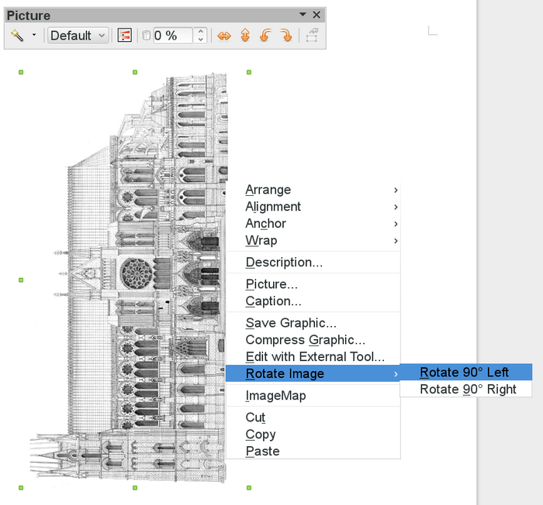Expand the Arrange submenu
543x505 pixels.
(268, 190)
